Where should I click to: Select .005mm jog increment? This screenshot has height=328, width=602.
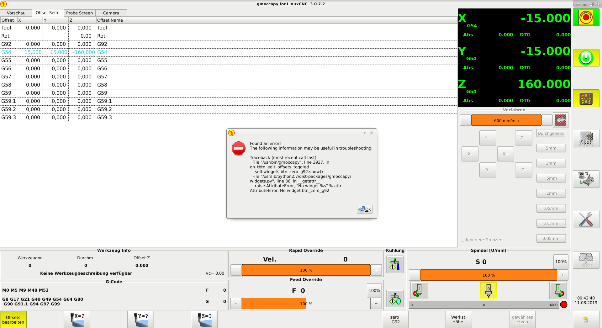[551, 239]
